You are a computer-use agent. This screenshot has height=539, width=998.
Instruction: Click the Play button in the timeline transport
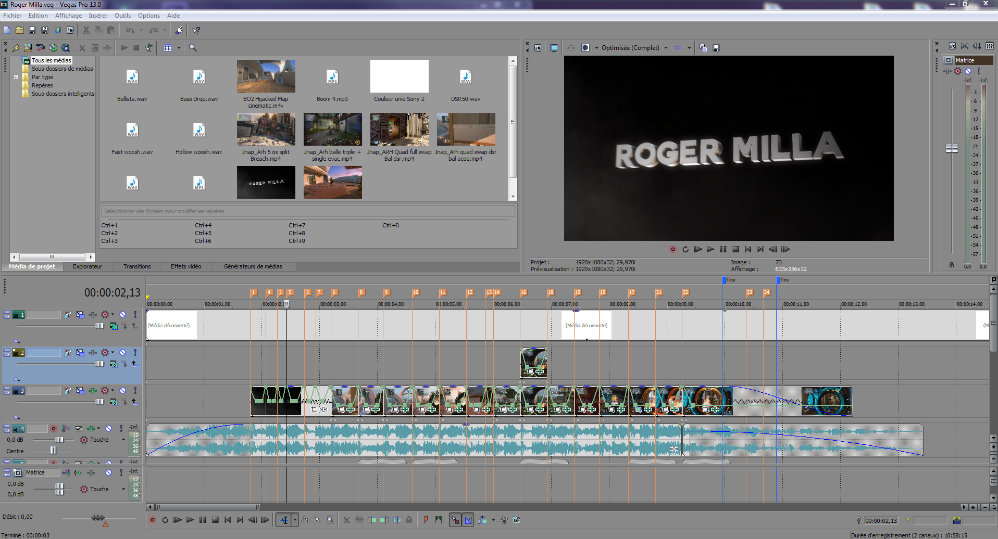(190, 520)
